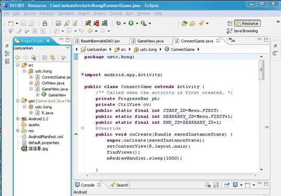Click the Project Explorer back arrow icon
Viewport: 281px width, 196px height.
pos(18,57)
